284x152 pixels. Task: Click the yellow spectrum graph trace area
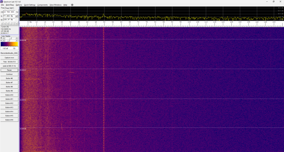[x=152, y=14]
